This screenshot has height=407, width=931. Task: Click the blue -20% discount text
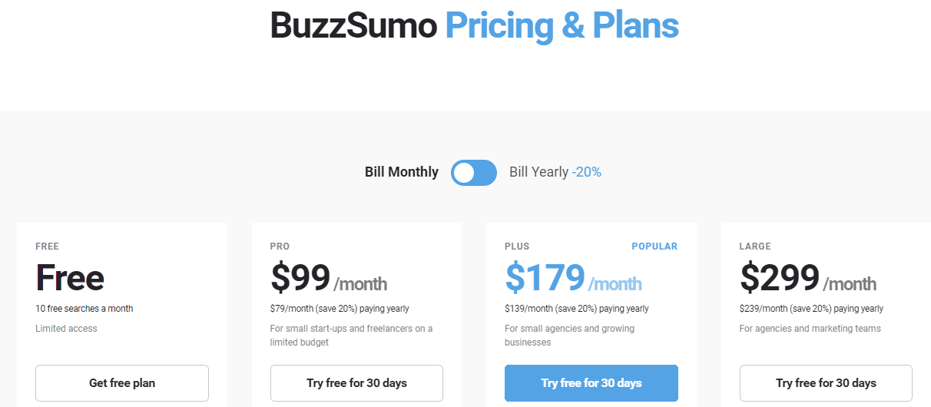click(x=587, y=172)
